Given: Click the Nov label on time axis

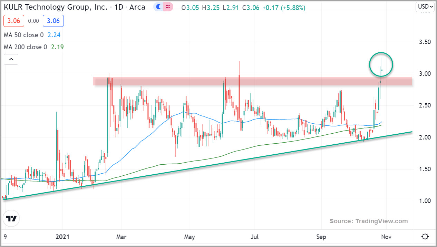Looking at the screenshot, I should pyautogui.click(x=386, y=237).
